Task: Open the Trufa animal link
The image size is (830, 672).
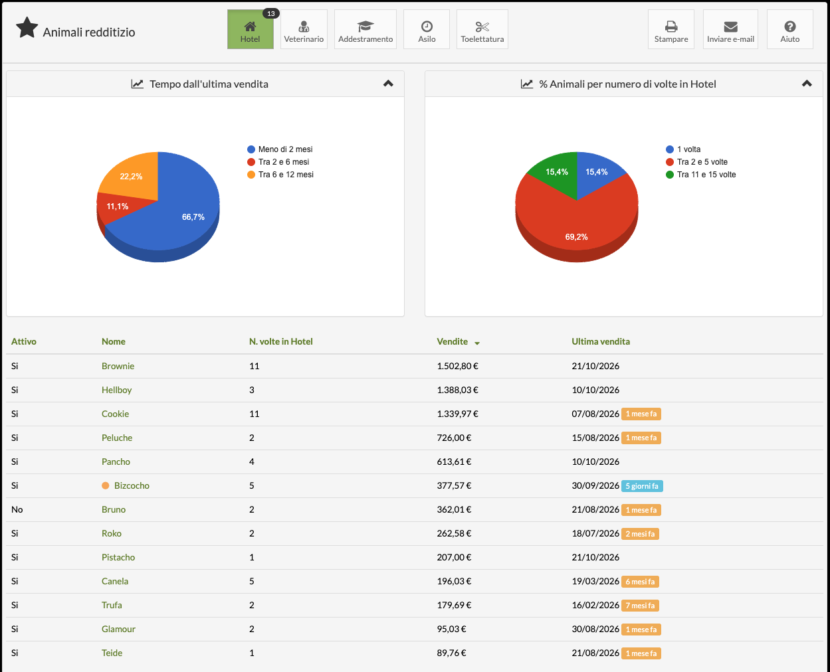Action: (112, 605)
